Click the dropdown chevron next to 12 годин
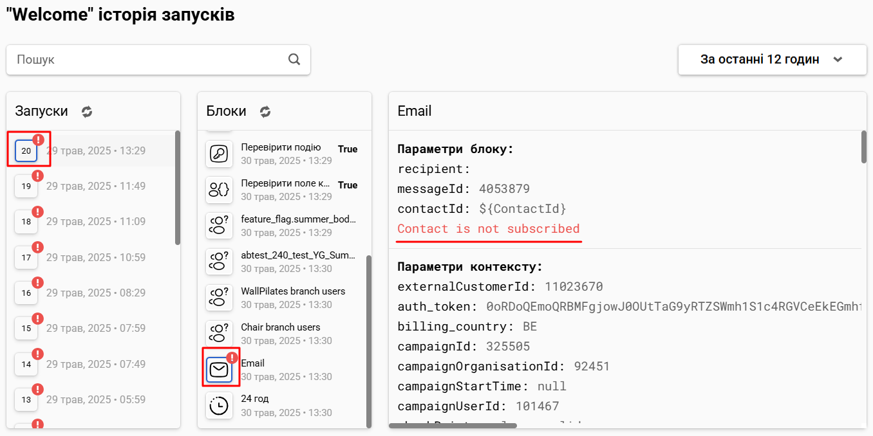This screenshot has height=436, width=873. click(838, 59)
